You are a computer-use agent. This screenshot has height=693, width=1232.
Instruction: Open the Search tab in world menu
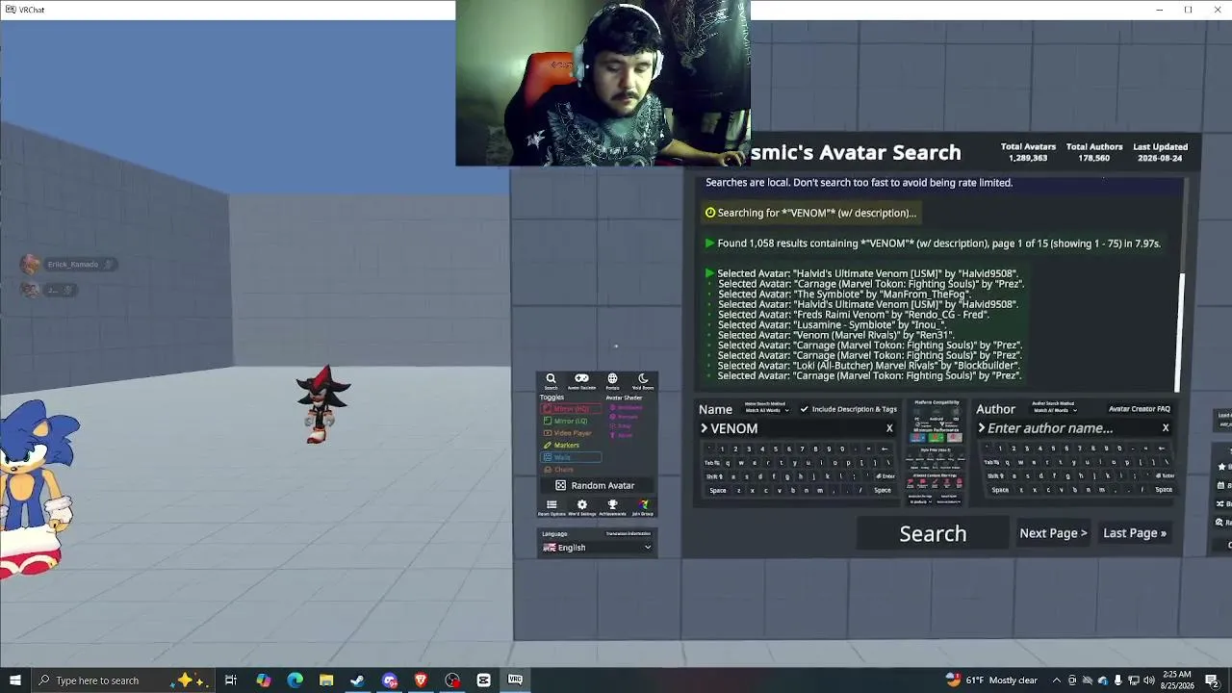coord(551,381)
